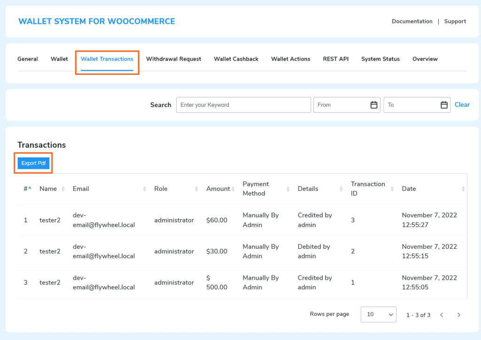Image resolution: width=481 pixels, height=340 pixels.
Task: Go to the next page of transactions
Action: click(458, 315)
